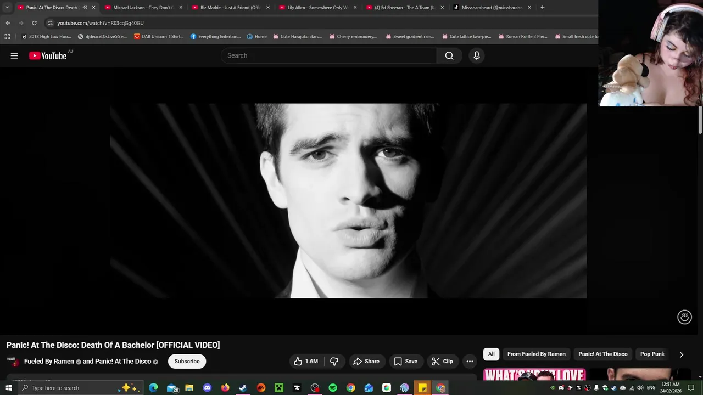Screen dimensions: 703x395
Task: Select the Panic! At The Disco filter chip
Action: [602, 354]
